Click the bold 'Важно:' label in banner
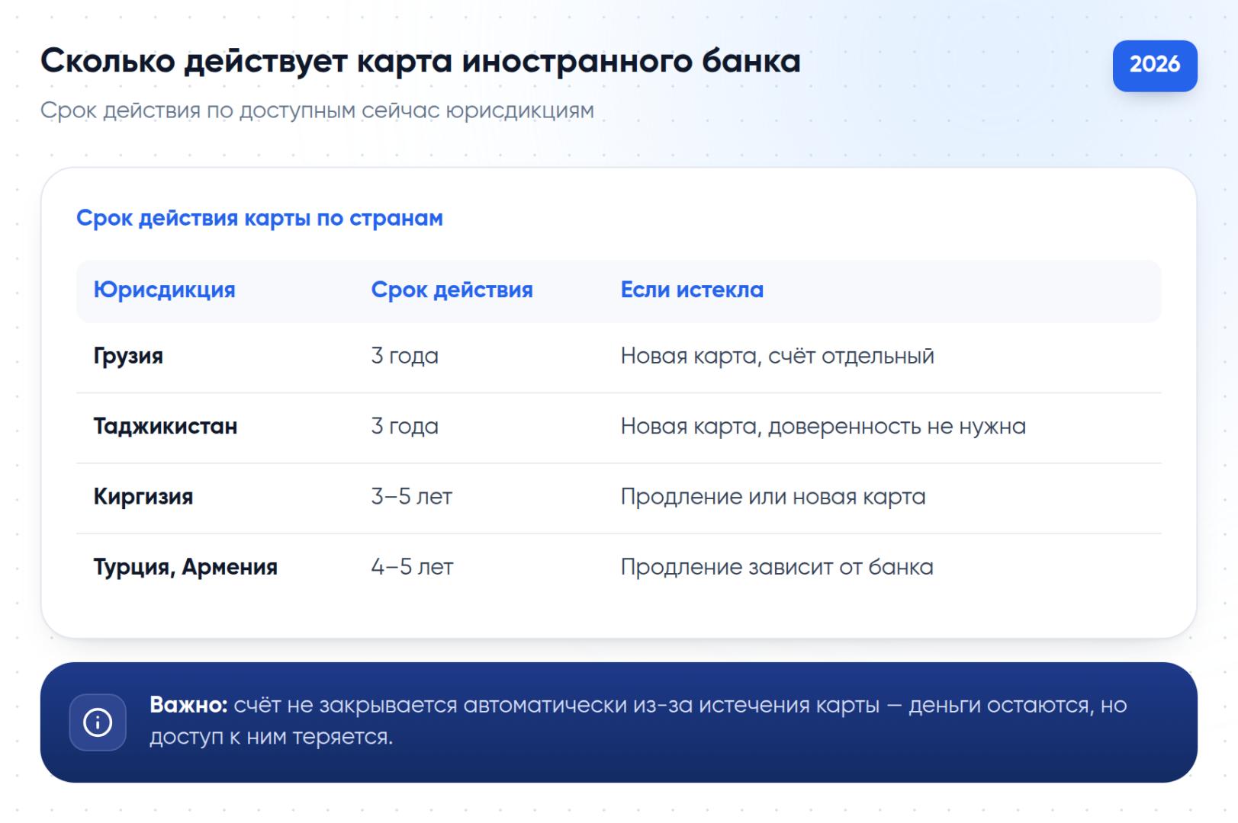The width and height of the screenshot is (1238, 823). pyautogui.click(x=188, y=705)
